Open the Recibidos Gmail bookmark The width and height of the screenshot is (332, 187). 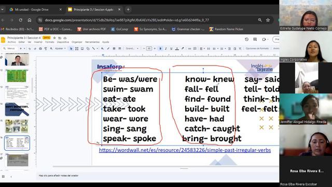click(18, 29)
